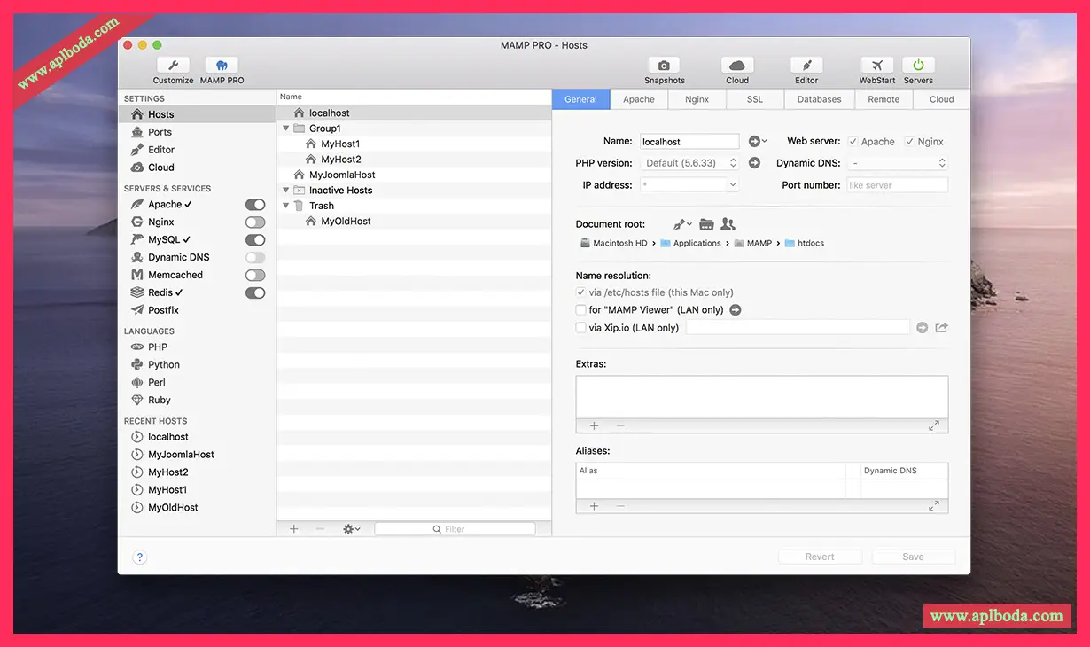Open the Customize wrench icon
Image resolution: width=1090 pixels, height=647 pixels.
(x=173, y=66)
